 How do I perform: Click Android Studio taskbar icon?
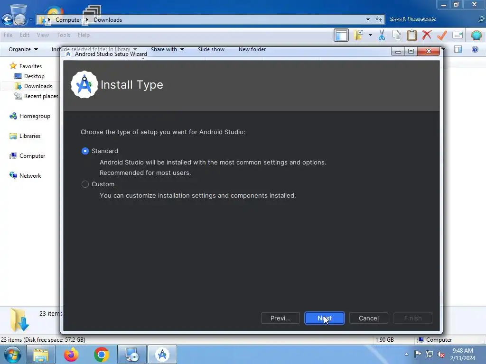[x=162, y=355]
